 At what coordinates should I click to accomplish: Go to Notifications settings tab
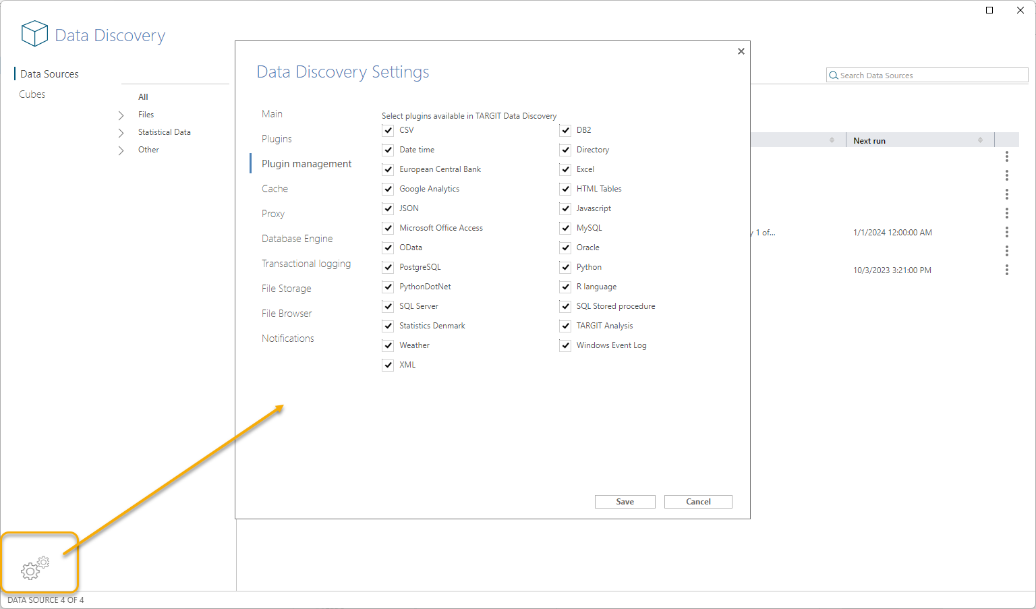point(288,339)
